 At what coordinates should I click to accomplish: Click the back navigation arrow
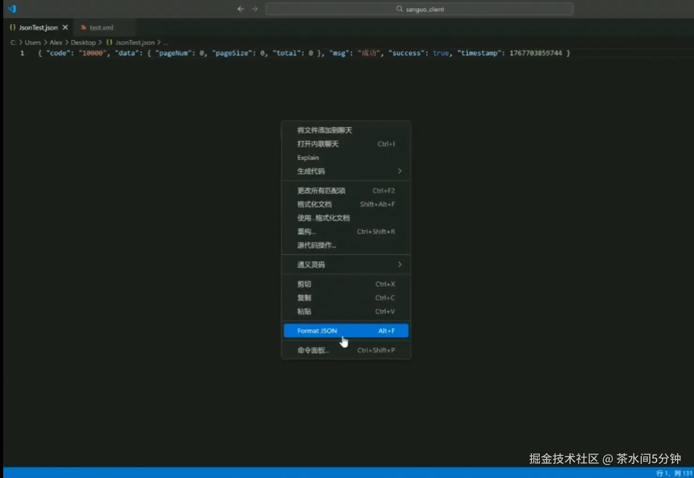tap(240, 9)
